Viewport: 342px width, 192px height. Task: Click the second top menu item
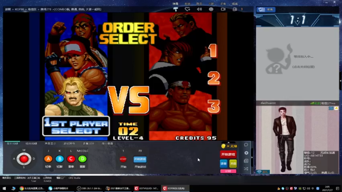pos(187,4)
